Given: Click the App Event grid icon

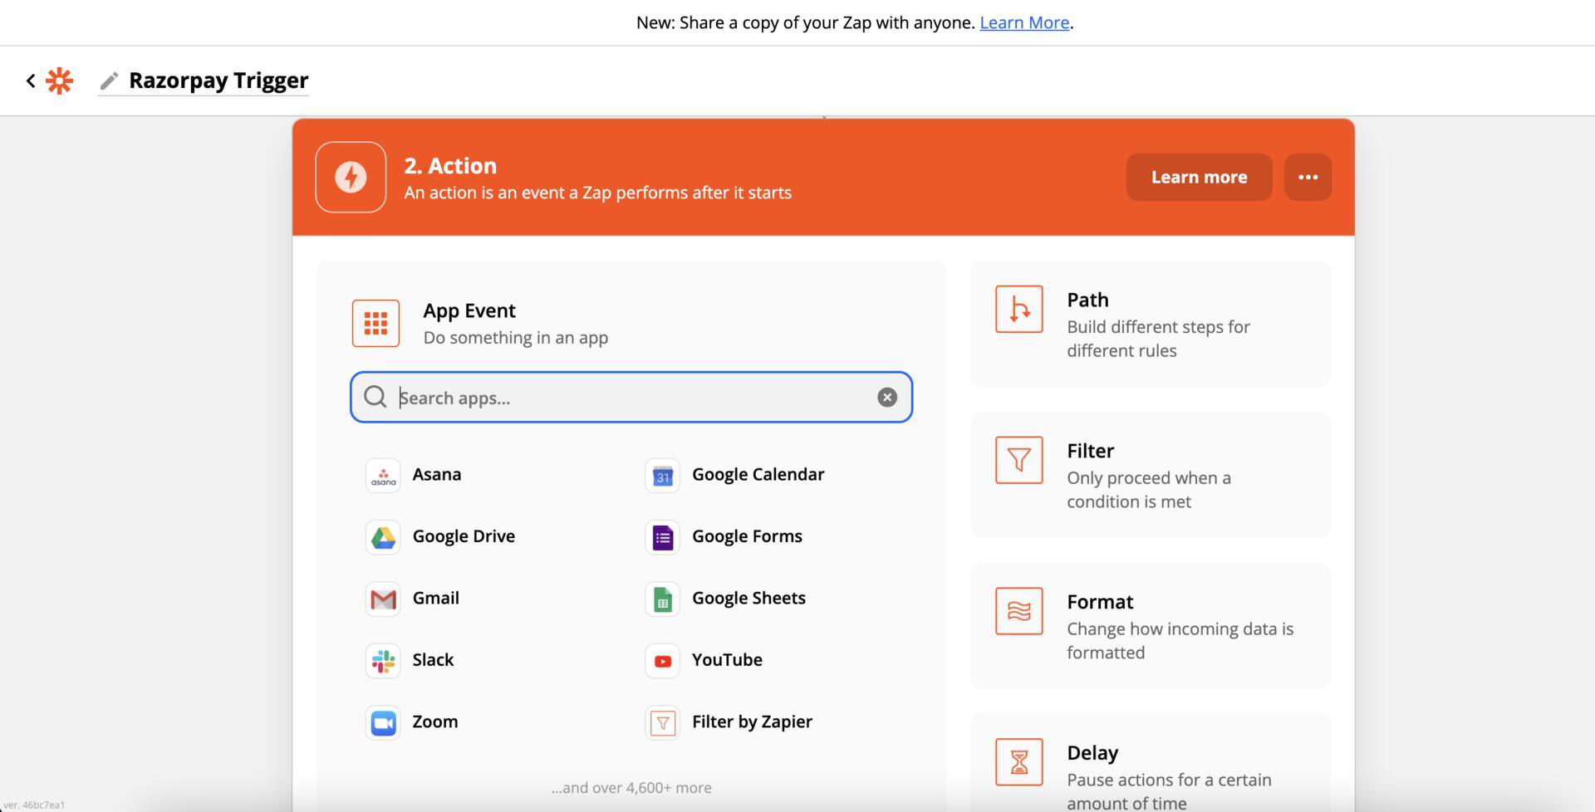Looking at the screenshot, I should coord(375,323).
